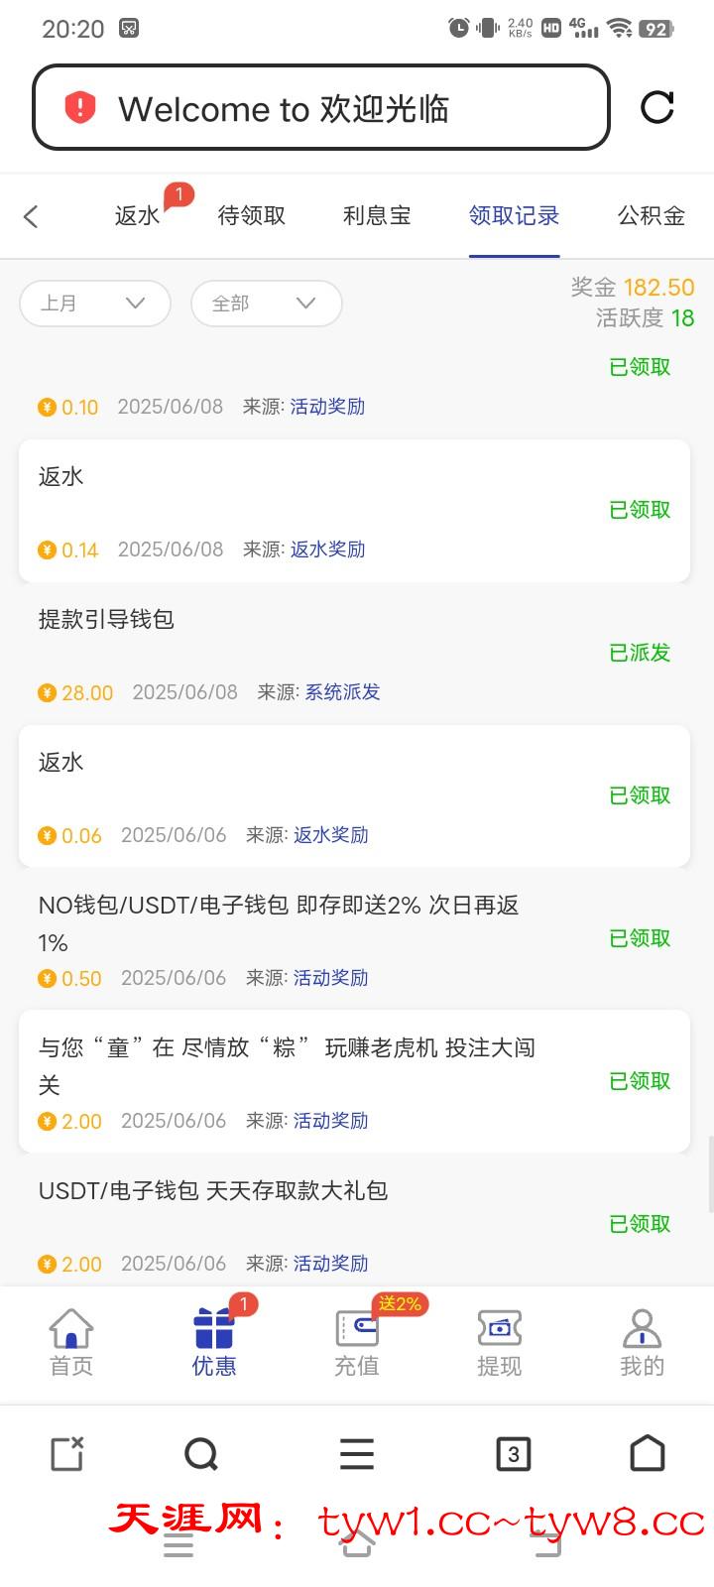Switch to the 利息宝 tab
Image resolution: width=714 pixels, height=1587 pixels.
tap(377, 216)
